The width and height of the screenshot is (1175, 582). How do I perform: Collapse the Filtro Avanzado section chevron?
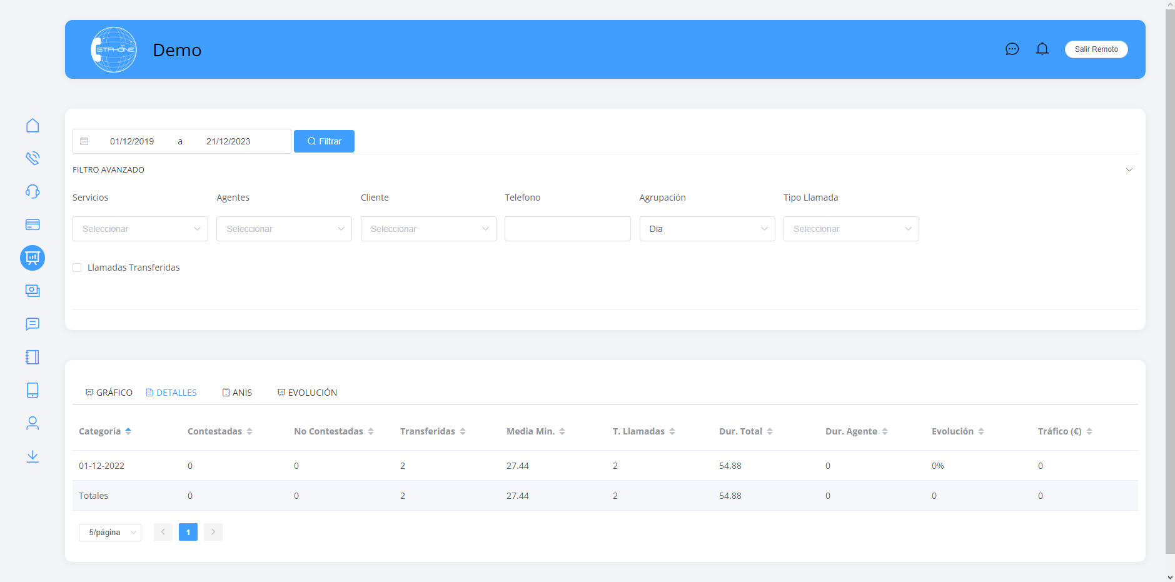(1129, 170)
